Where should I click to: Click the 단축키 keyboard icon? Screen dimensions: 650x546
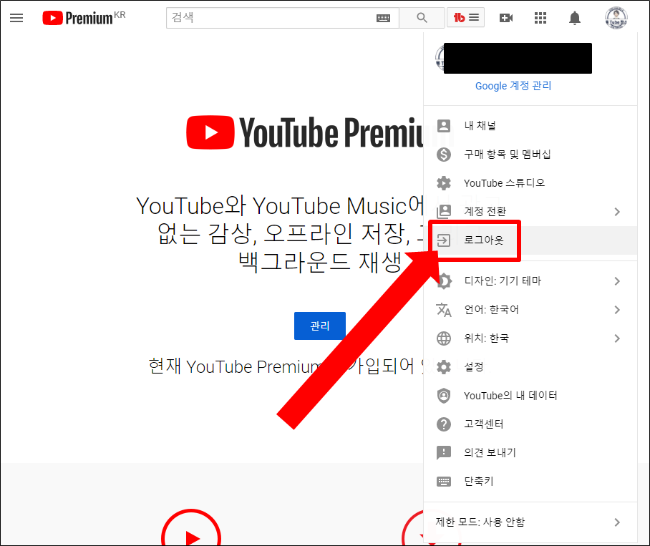(x=444, y=481)
